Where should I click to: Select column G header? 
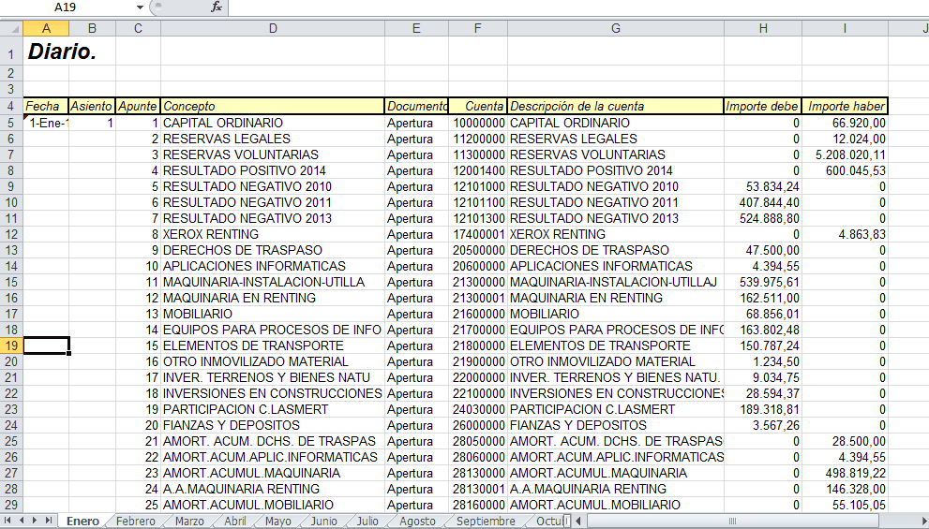pos(616,28)
